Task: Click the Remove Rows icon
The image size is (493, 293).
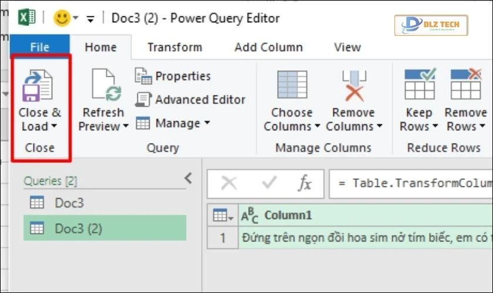Action: click(x=465, y=84)
